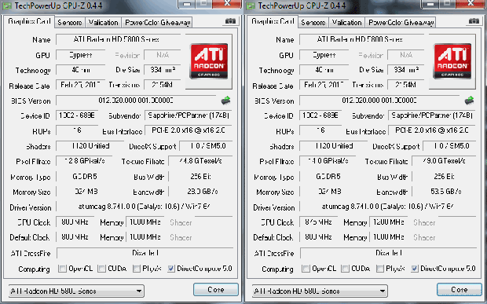Screen dimensions: 487x304
Task: Enable OpenCL checkbox in left window
Action: tap(62, 269)
